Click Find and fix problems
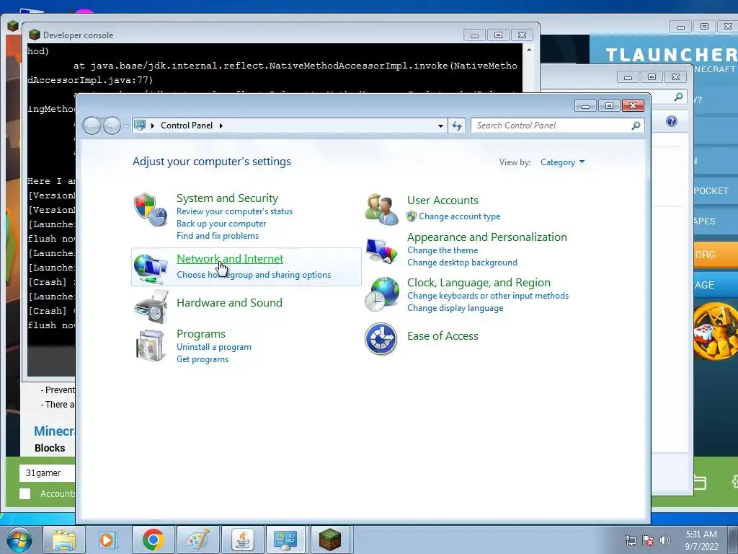738x554 pixels. point(218,236)
